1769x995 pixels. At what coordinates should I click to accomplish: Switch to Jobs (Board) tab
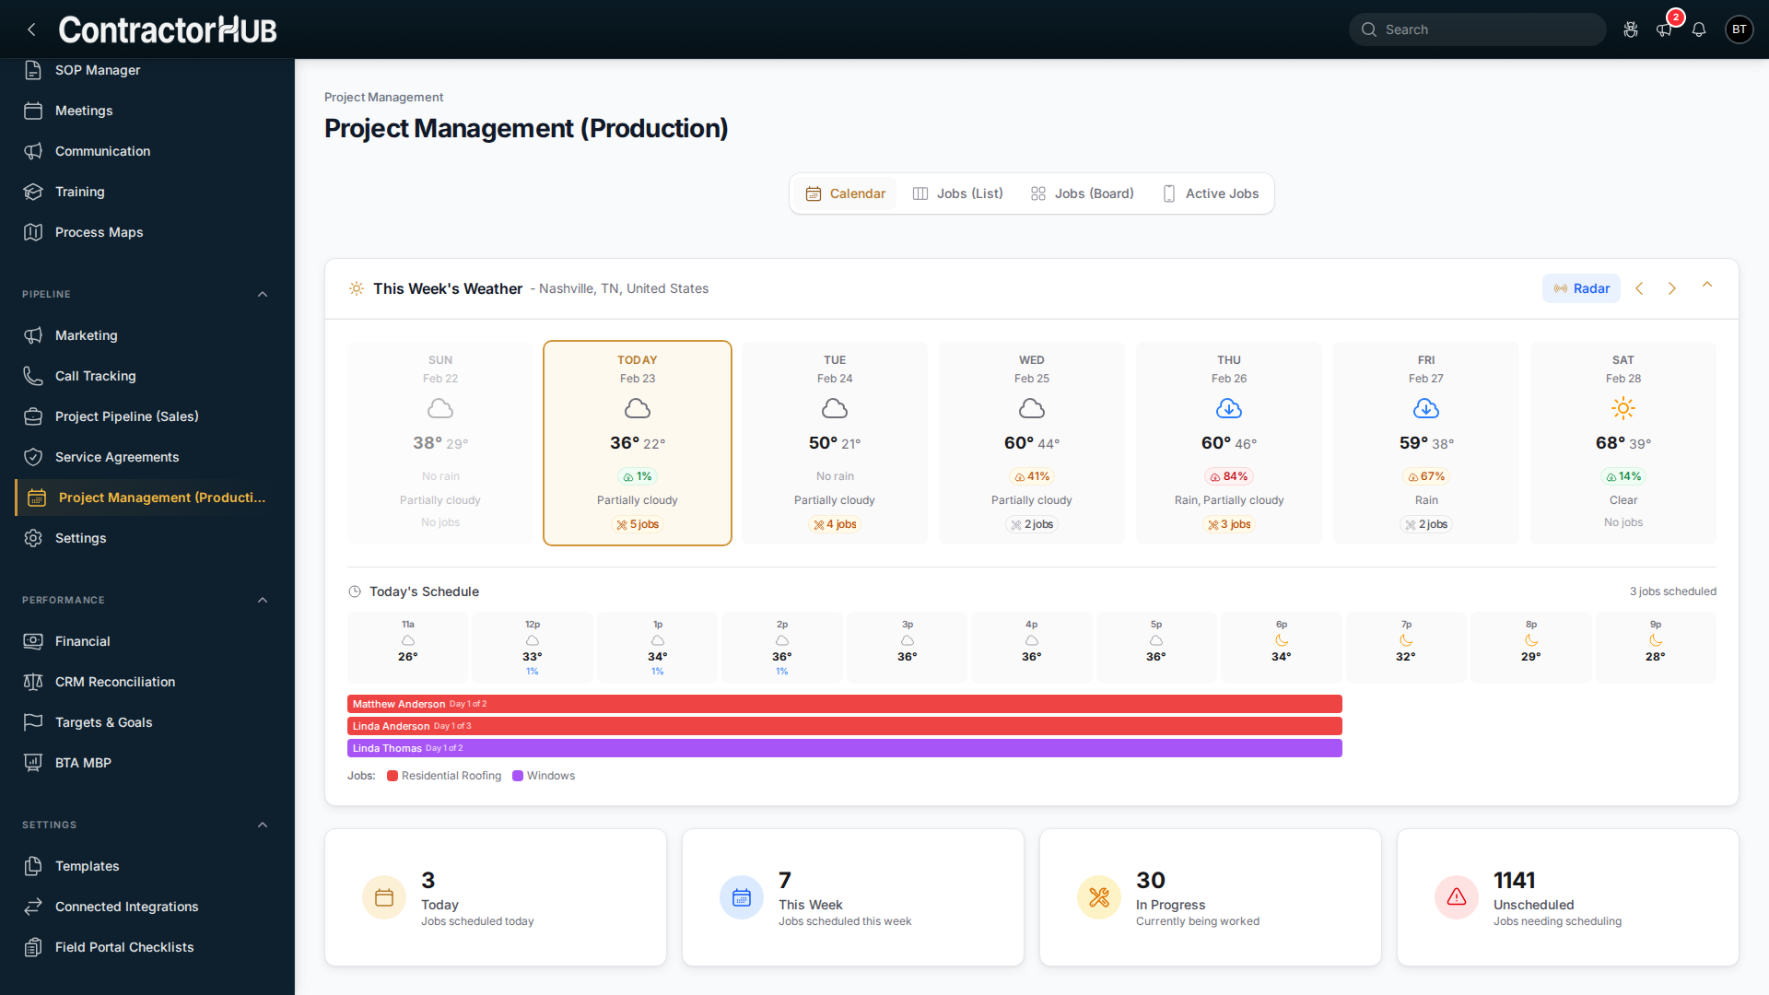point(1083,193)
